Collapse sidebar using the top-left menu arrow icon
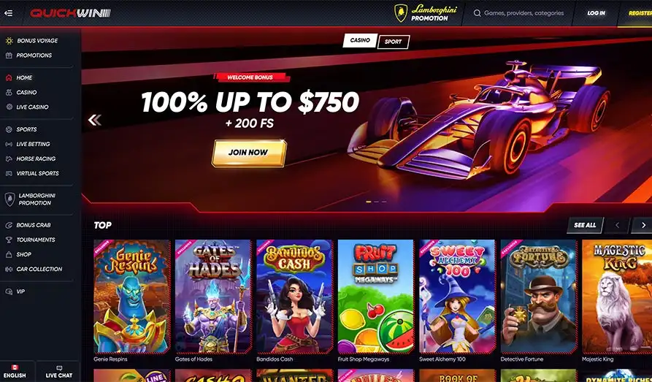Screen dimensions: 652x382 pos(8,13)
